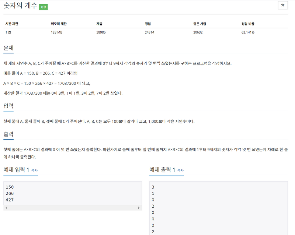Image resolution: width=295 pixels, height=235 pixels.
Task: Click the 입력 section heading
Action: (8, 106)
